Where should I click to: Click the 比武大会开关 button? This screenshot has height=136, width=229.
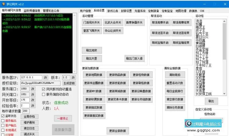coord(113,23)
